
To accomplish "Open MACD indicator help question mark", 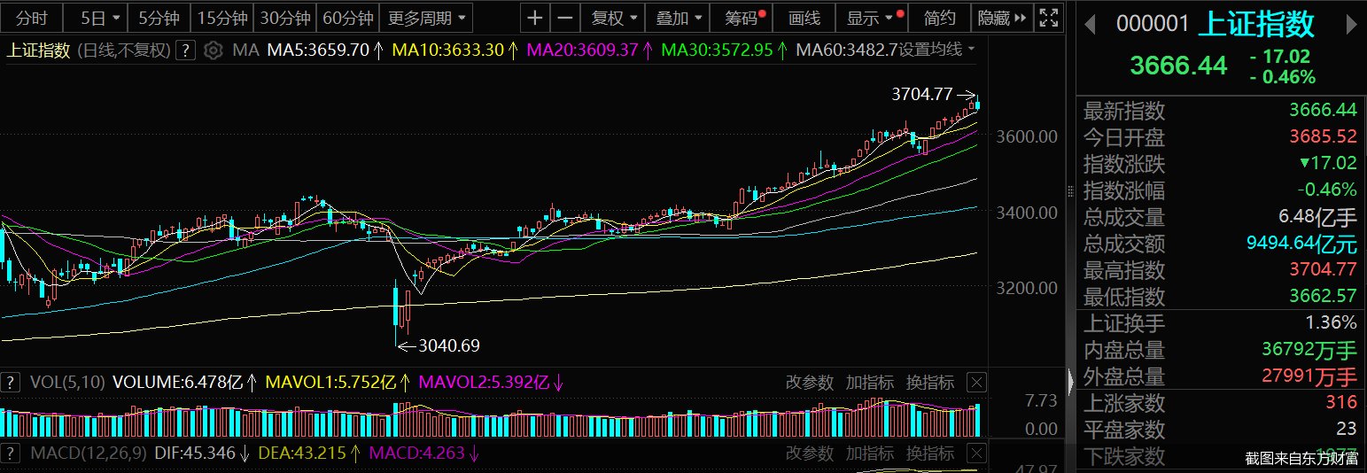I will point(10,454).
